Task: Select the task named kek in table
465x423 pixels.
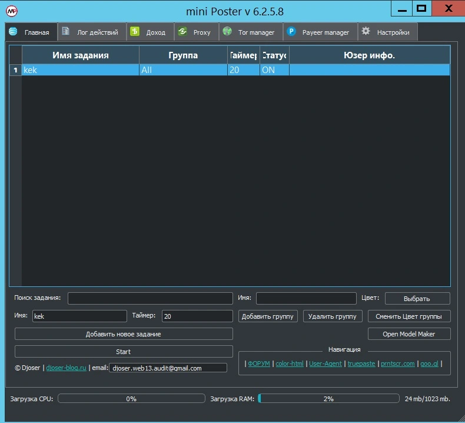Action: click(x=81, y=70)
